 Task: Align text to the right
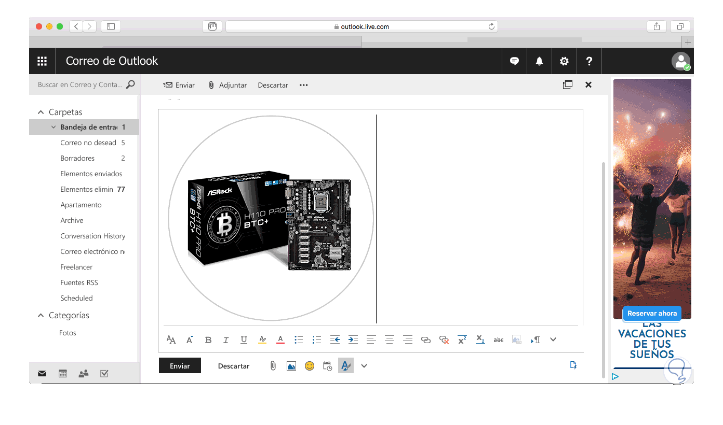coord(408,340)
